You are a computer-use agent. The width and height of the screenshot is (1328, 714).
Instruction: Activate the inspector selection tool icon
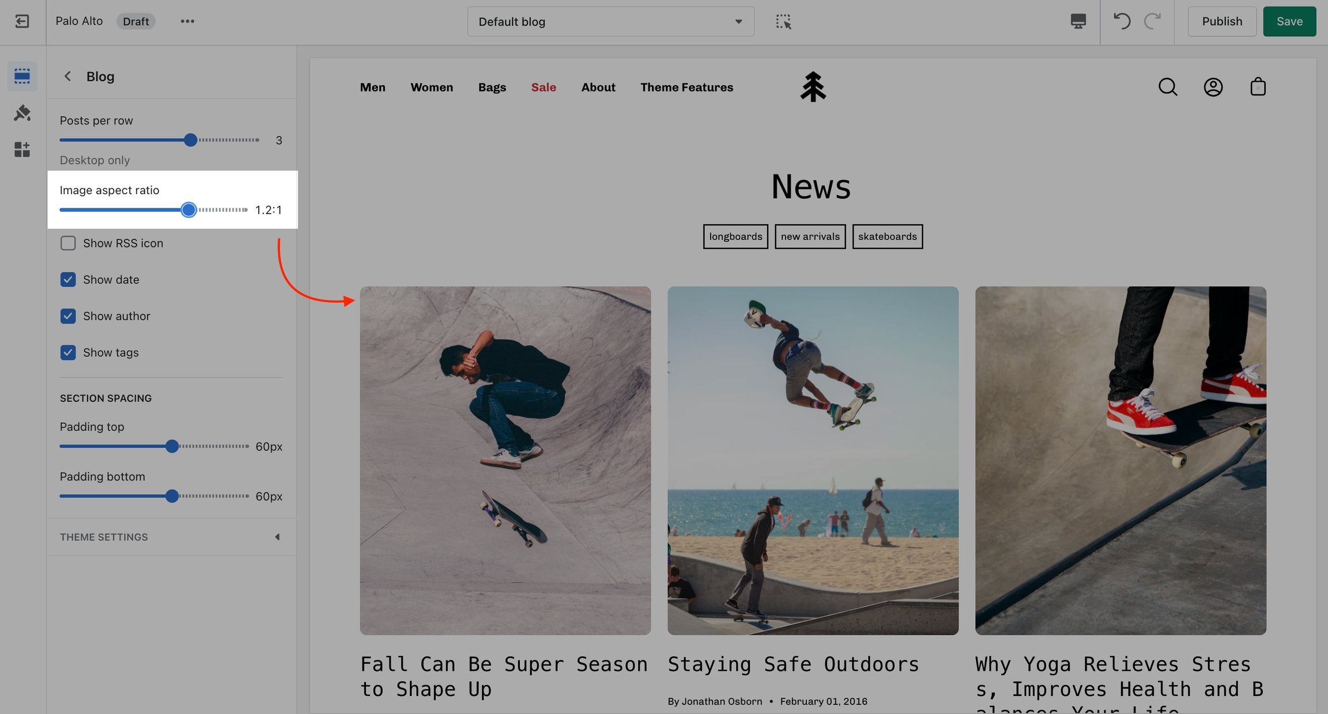coord(783,22)
